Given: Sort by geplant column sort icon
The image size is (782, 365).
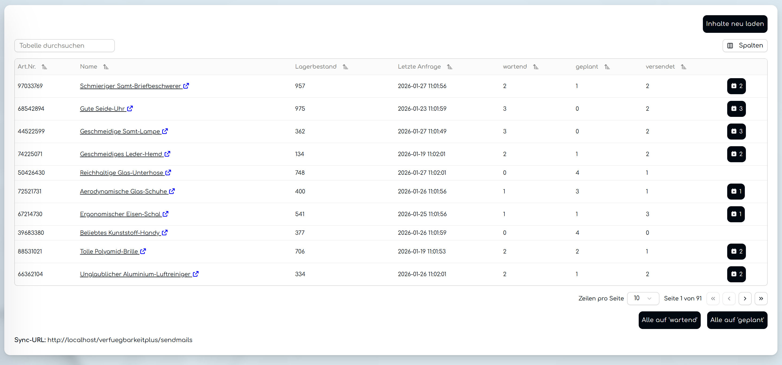Looking at the screenshot, I should pyautogui.click(x=607, y=67).
